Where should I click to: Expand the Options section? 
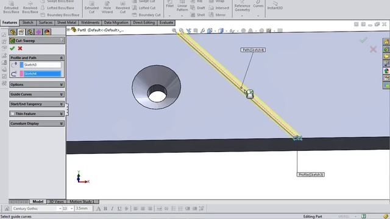click(61, 85)
